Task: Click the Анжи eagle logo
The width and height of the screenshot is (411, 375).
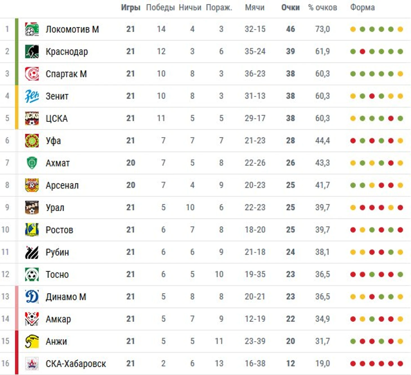Action: click(32, 341)
